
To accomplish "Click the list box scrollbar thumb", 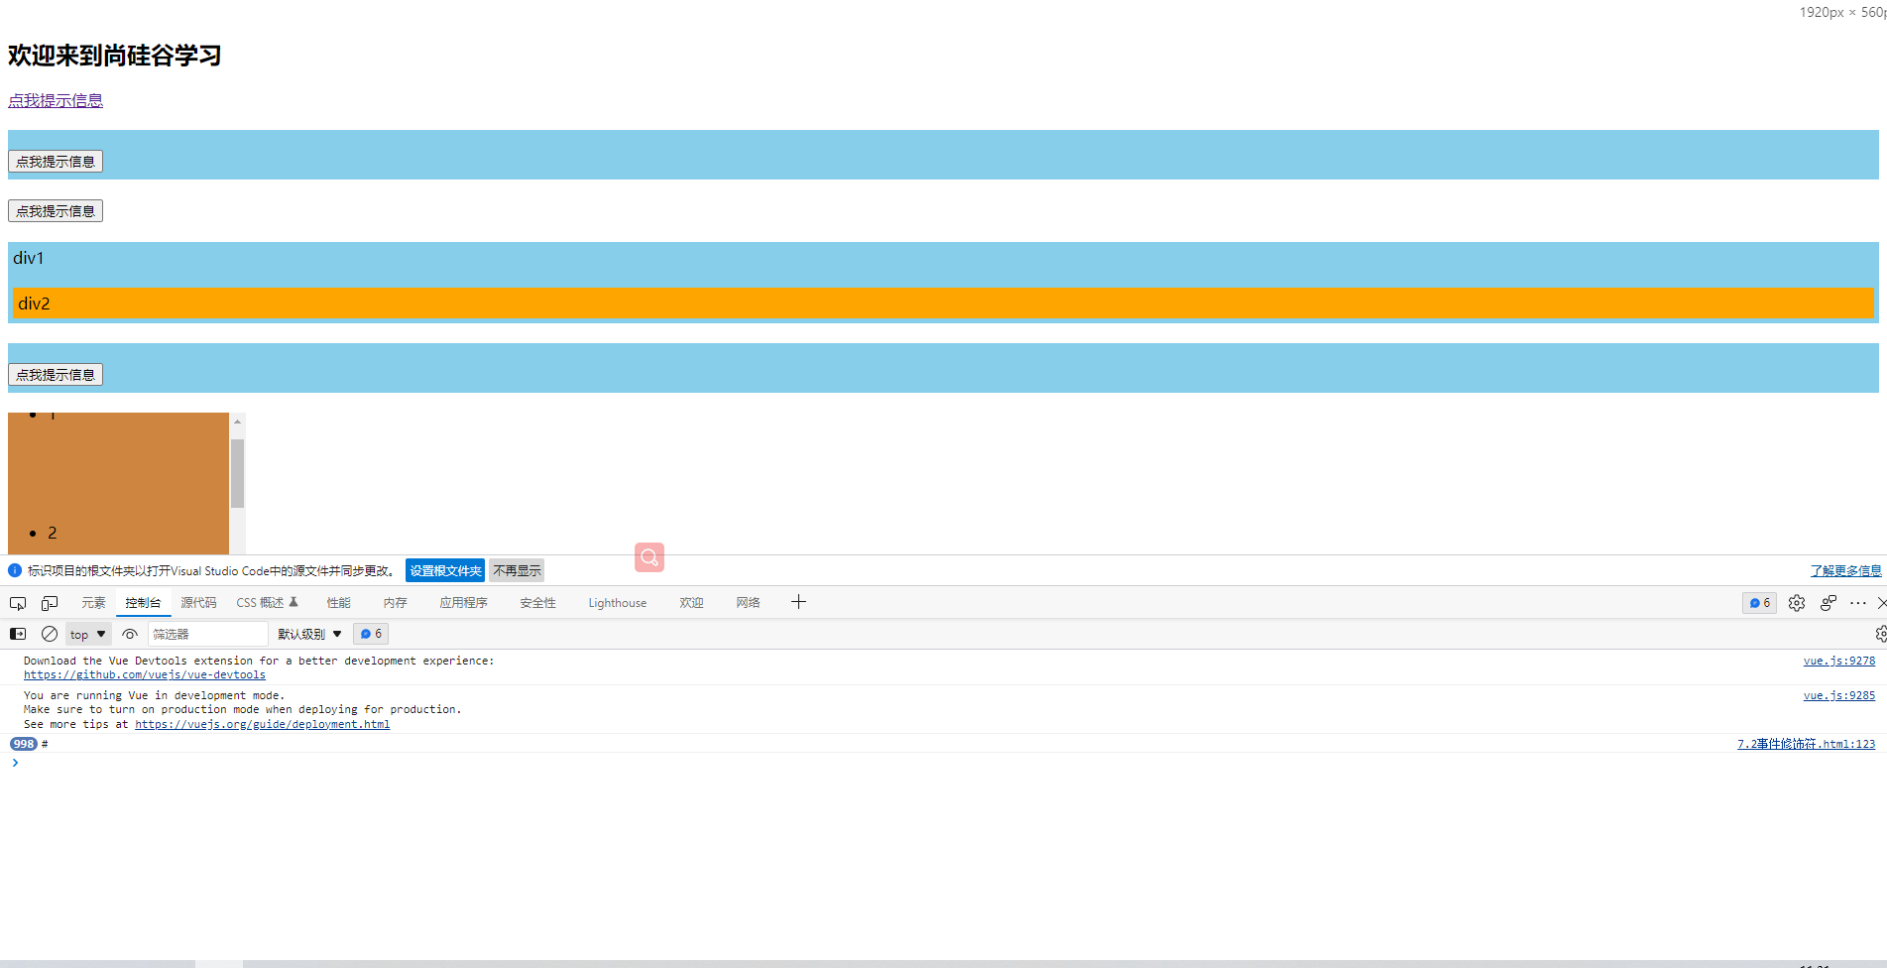I will [x=237, y=473].
